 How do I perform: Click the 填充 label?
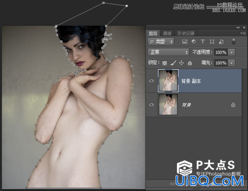[x=207, y=63]
